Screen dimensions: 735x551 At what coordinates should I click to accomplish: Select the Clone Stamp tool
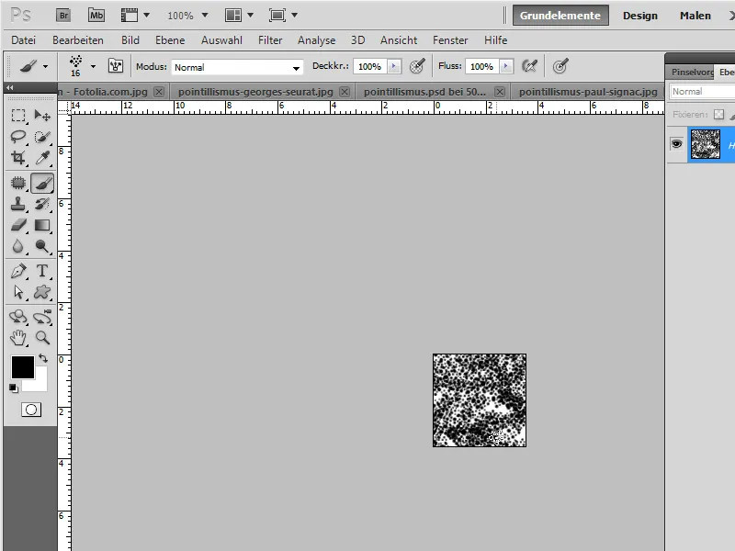17,204
